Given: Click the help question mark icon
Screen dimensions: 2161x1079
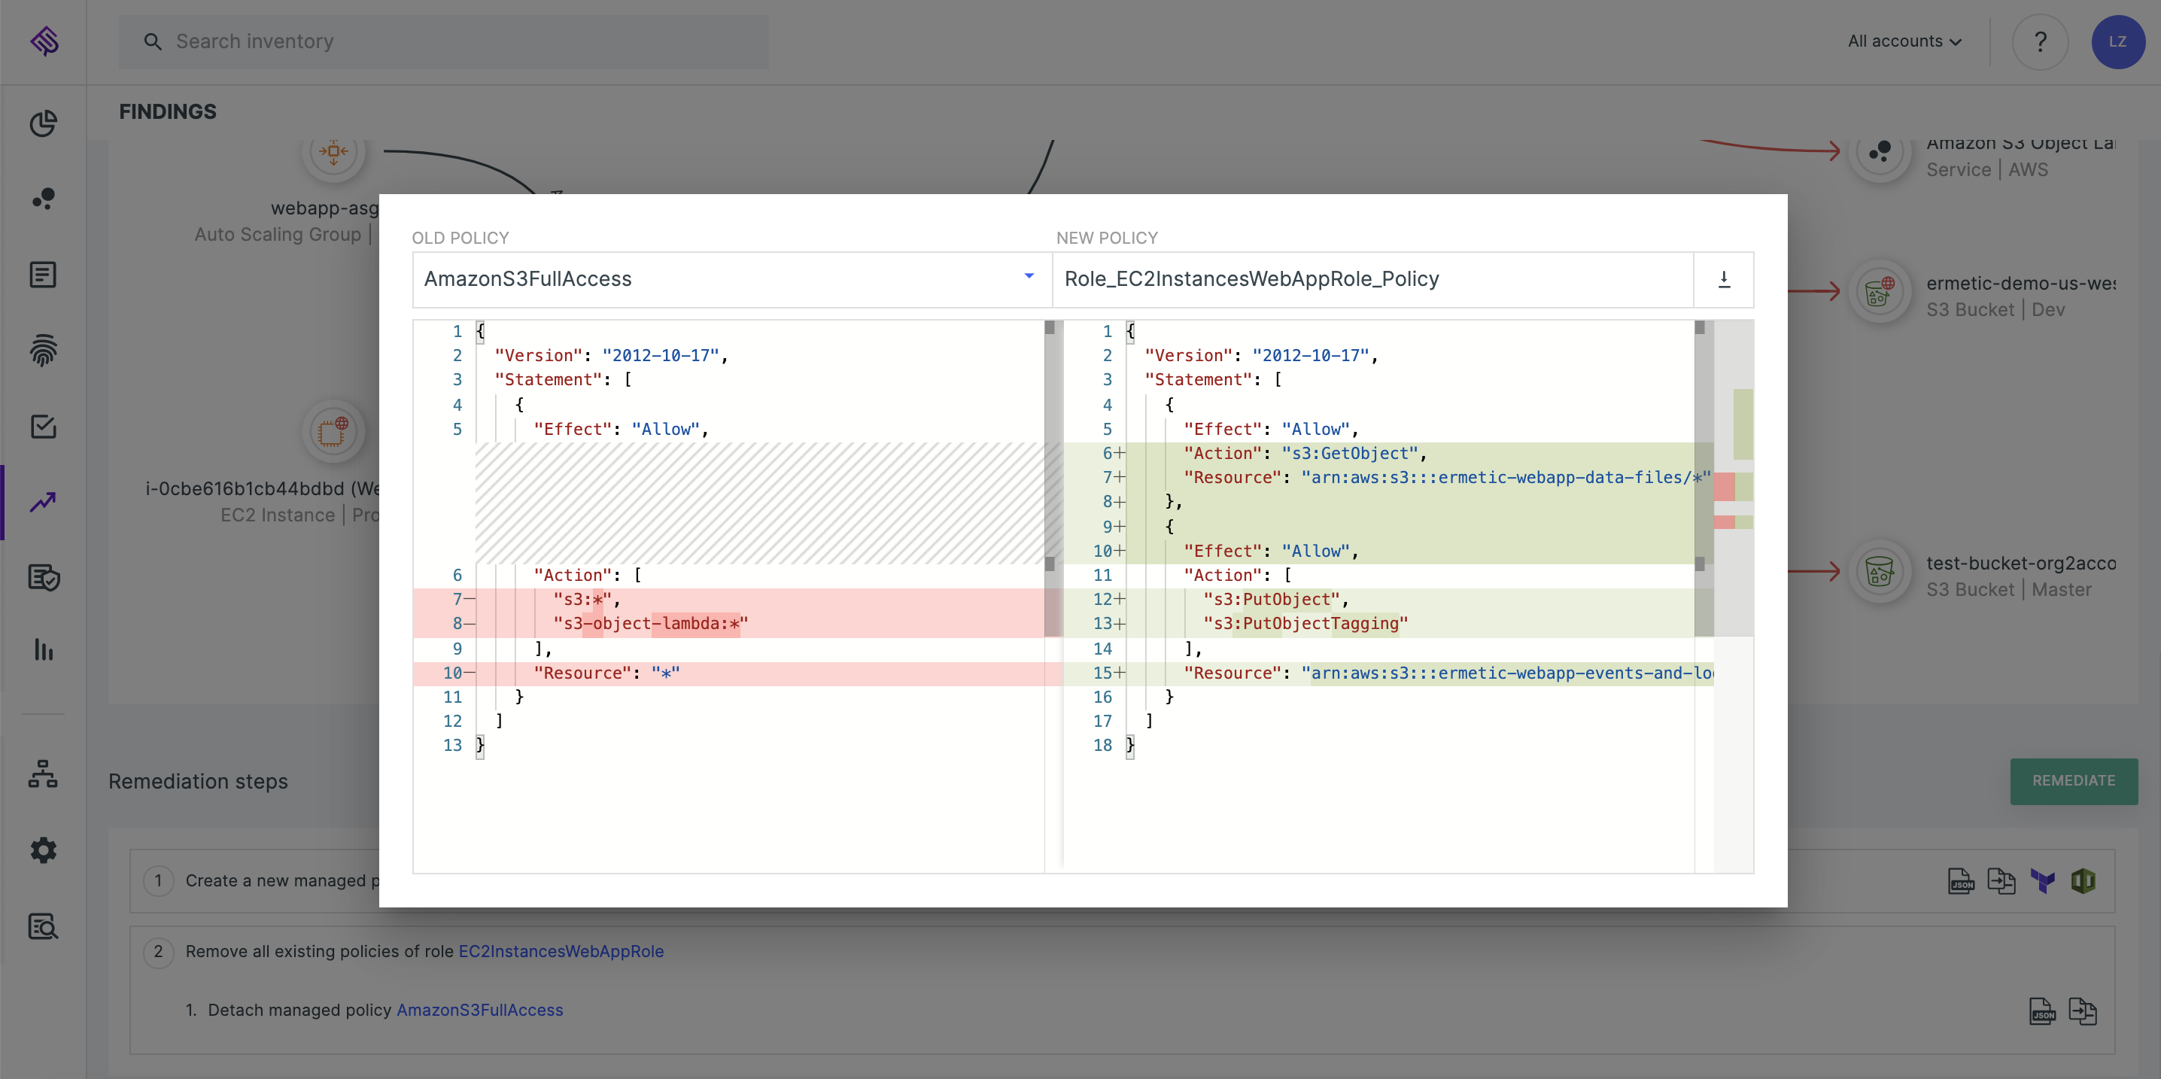Looking at the screenshot, I should (2040, 41).
